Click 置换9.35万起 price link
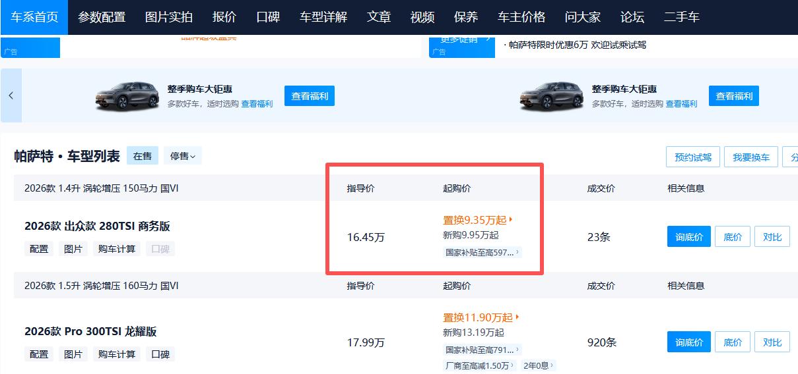The image size is (798, 374). coord(478,220)
